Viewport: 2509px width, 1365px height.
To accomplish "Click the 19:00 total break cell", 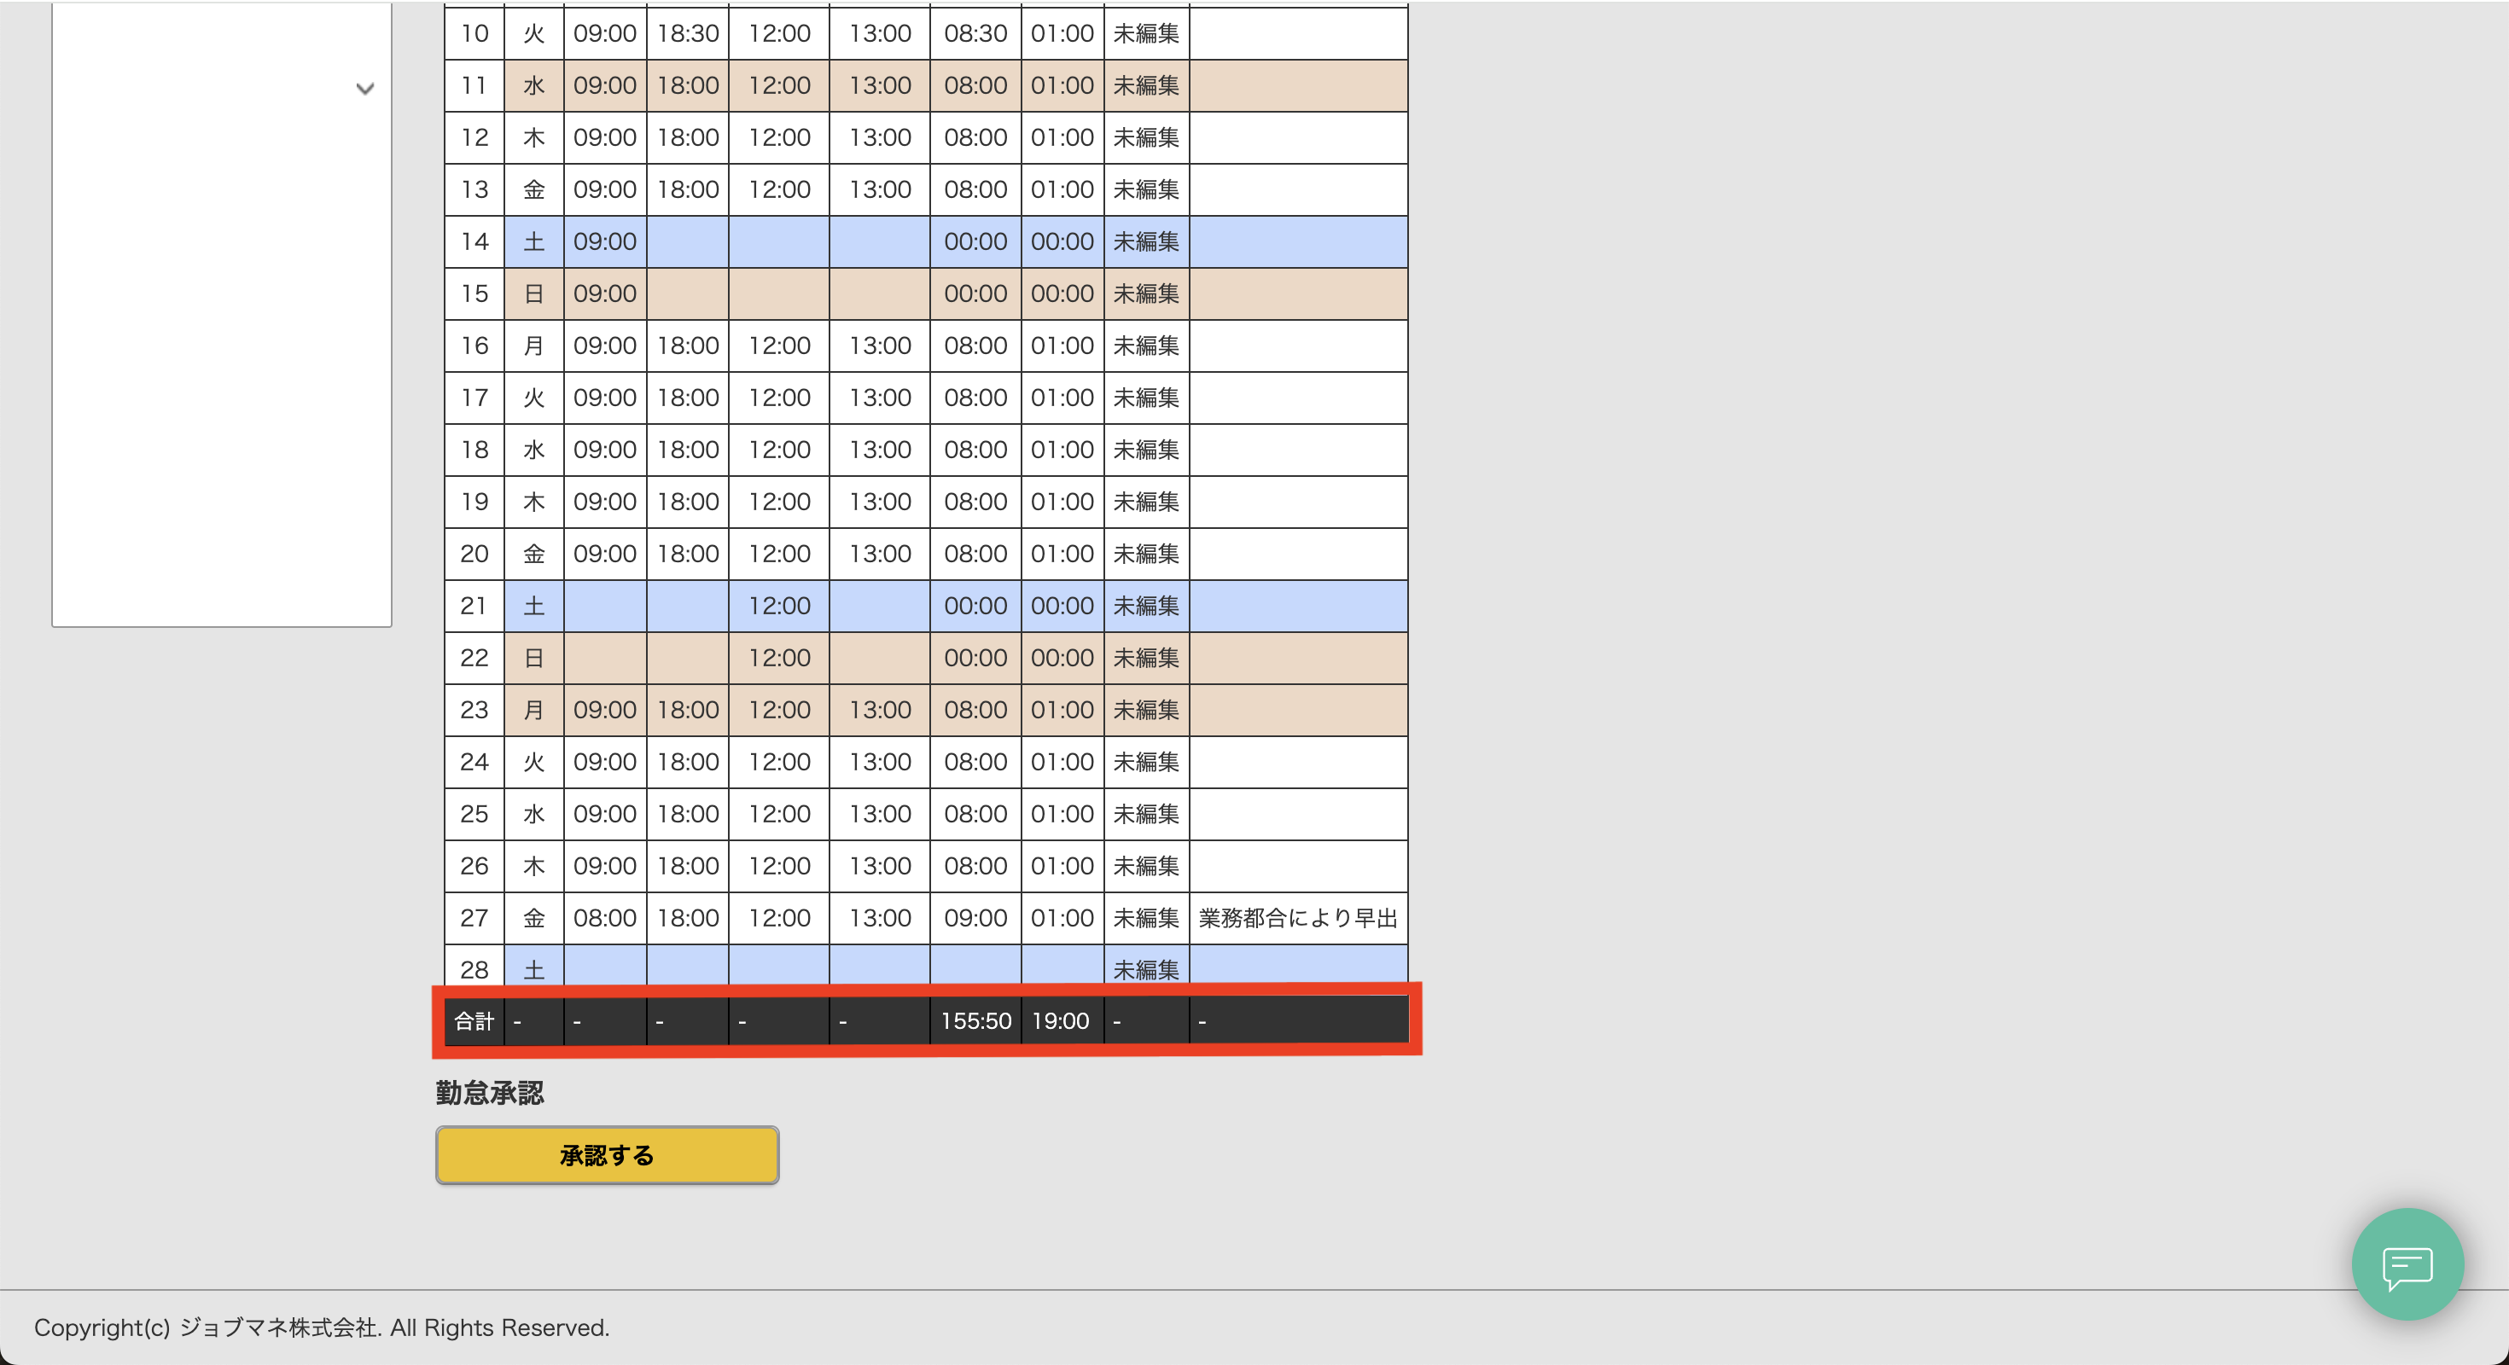I will pos(1061,1020).
